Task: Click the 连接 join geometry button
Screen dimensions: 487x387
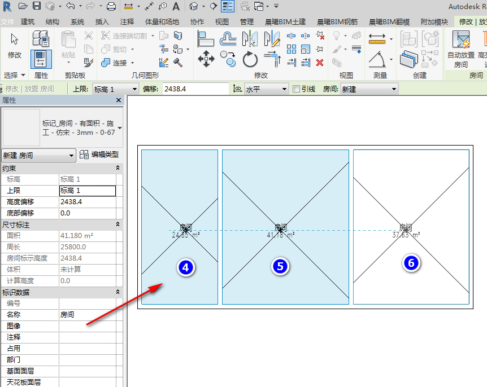Action: [115, 63]
